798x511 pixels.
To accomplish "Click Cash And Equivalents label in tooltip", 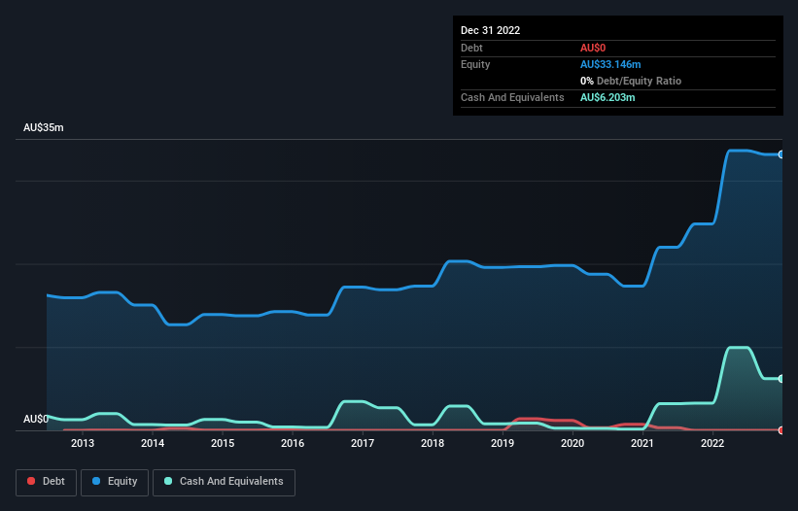I will (x=512, y=97).
